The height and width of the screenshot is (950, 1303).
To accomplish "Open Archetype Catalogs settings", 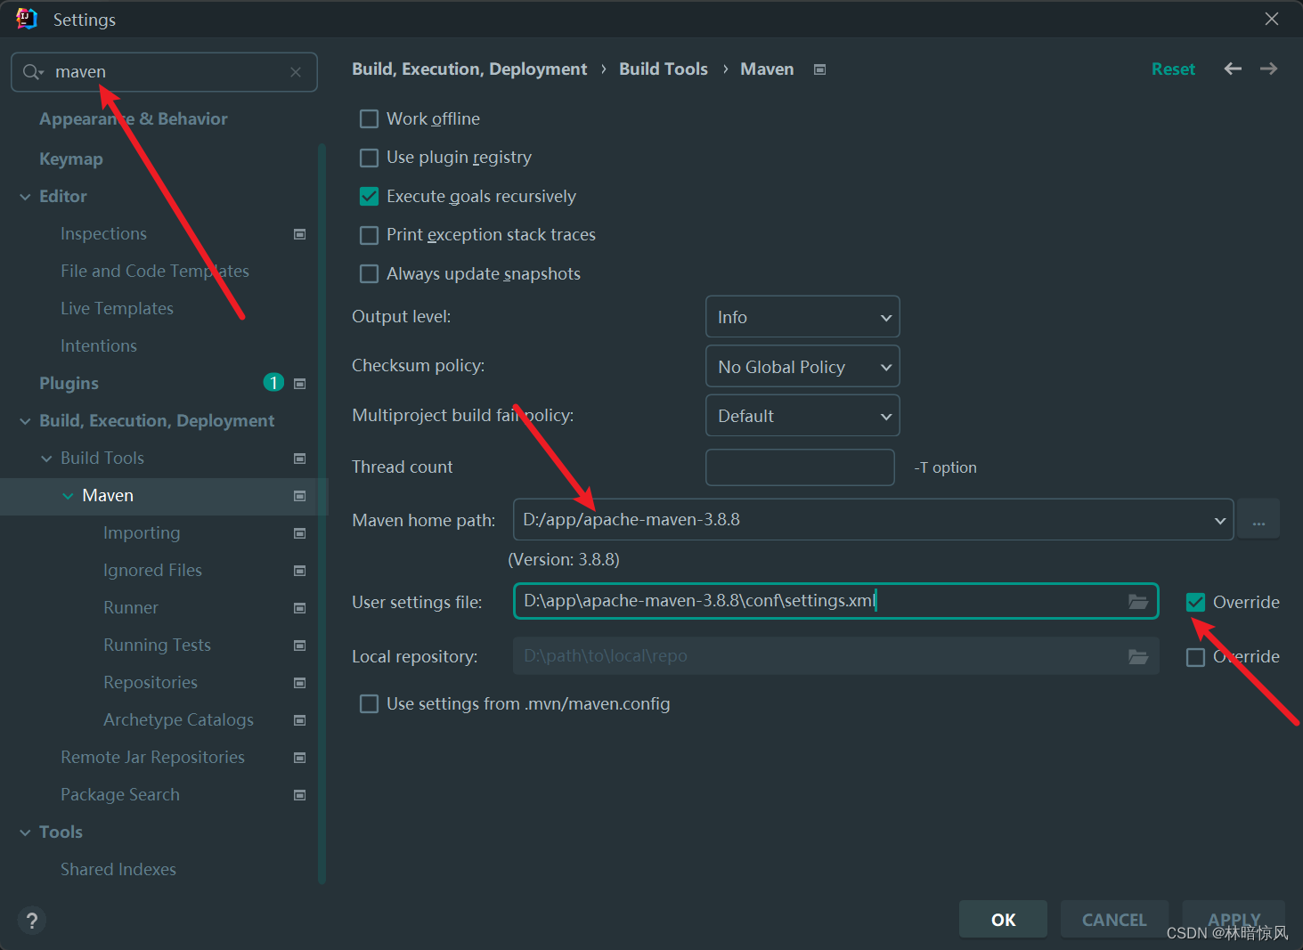I will click(178, 720).
